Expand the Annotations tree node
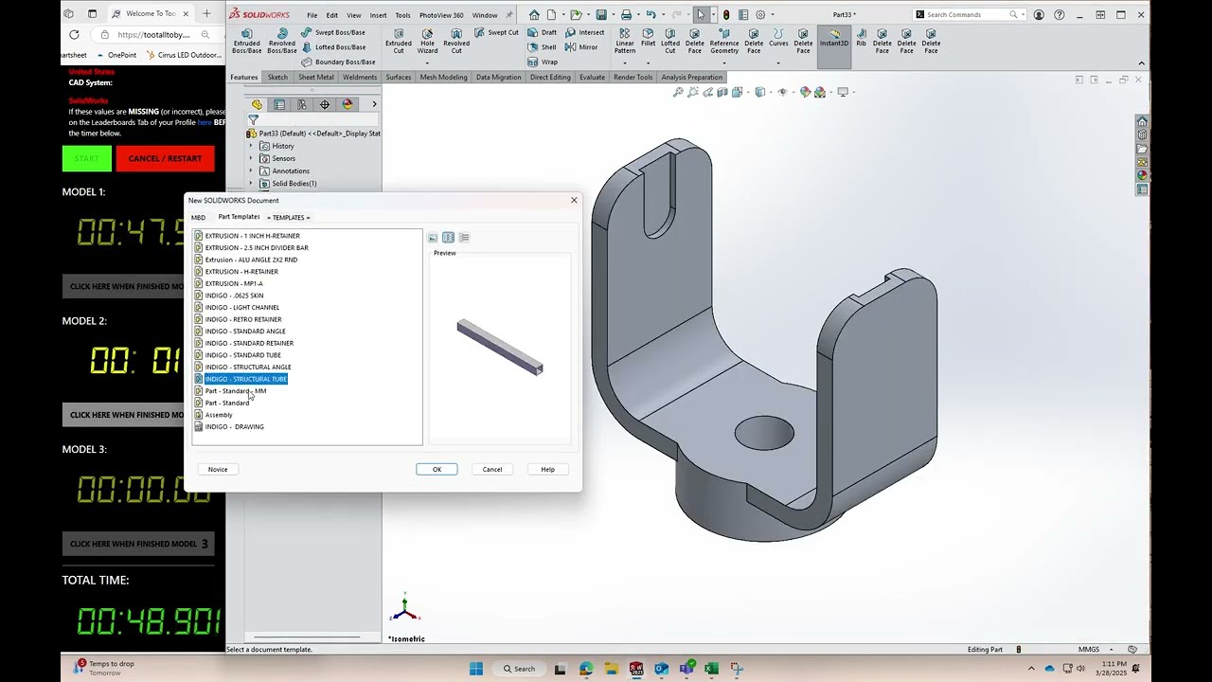The width and height of the screenshot is (1212, 682). click(x=251, y=170)
